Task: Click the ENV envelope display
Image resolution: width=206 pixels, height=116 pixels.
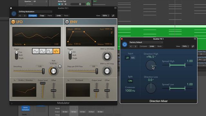Action: [90, 37]
